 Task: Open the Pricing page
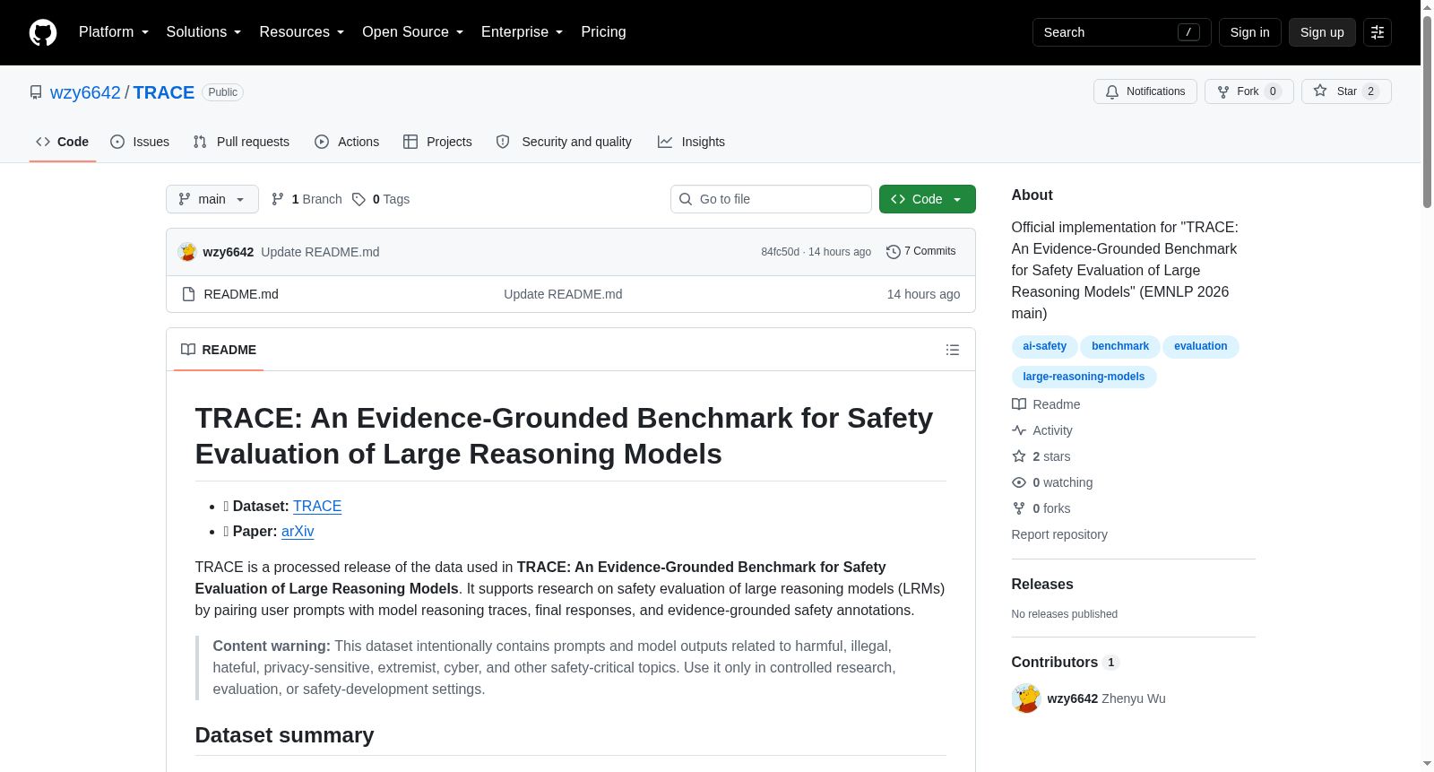pos(603,32)
